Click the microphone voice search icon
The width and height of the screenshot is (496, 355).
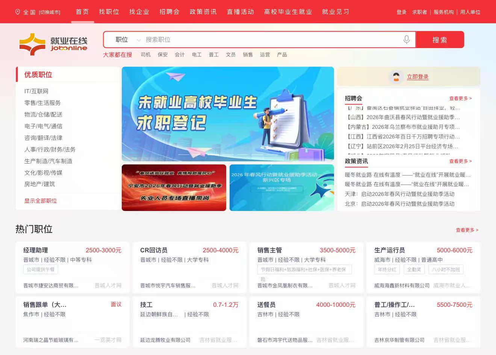coord(406,39)
